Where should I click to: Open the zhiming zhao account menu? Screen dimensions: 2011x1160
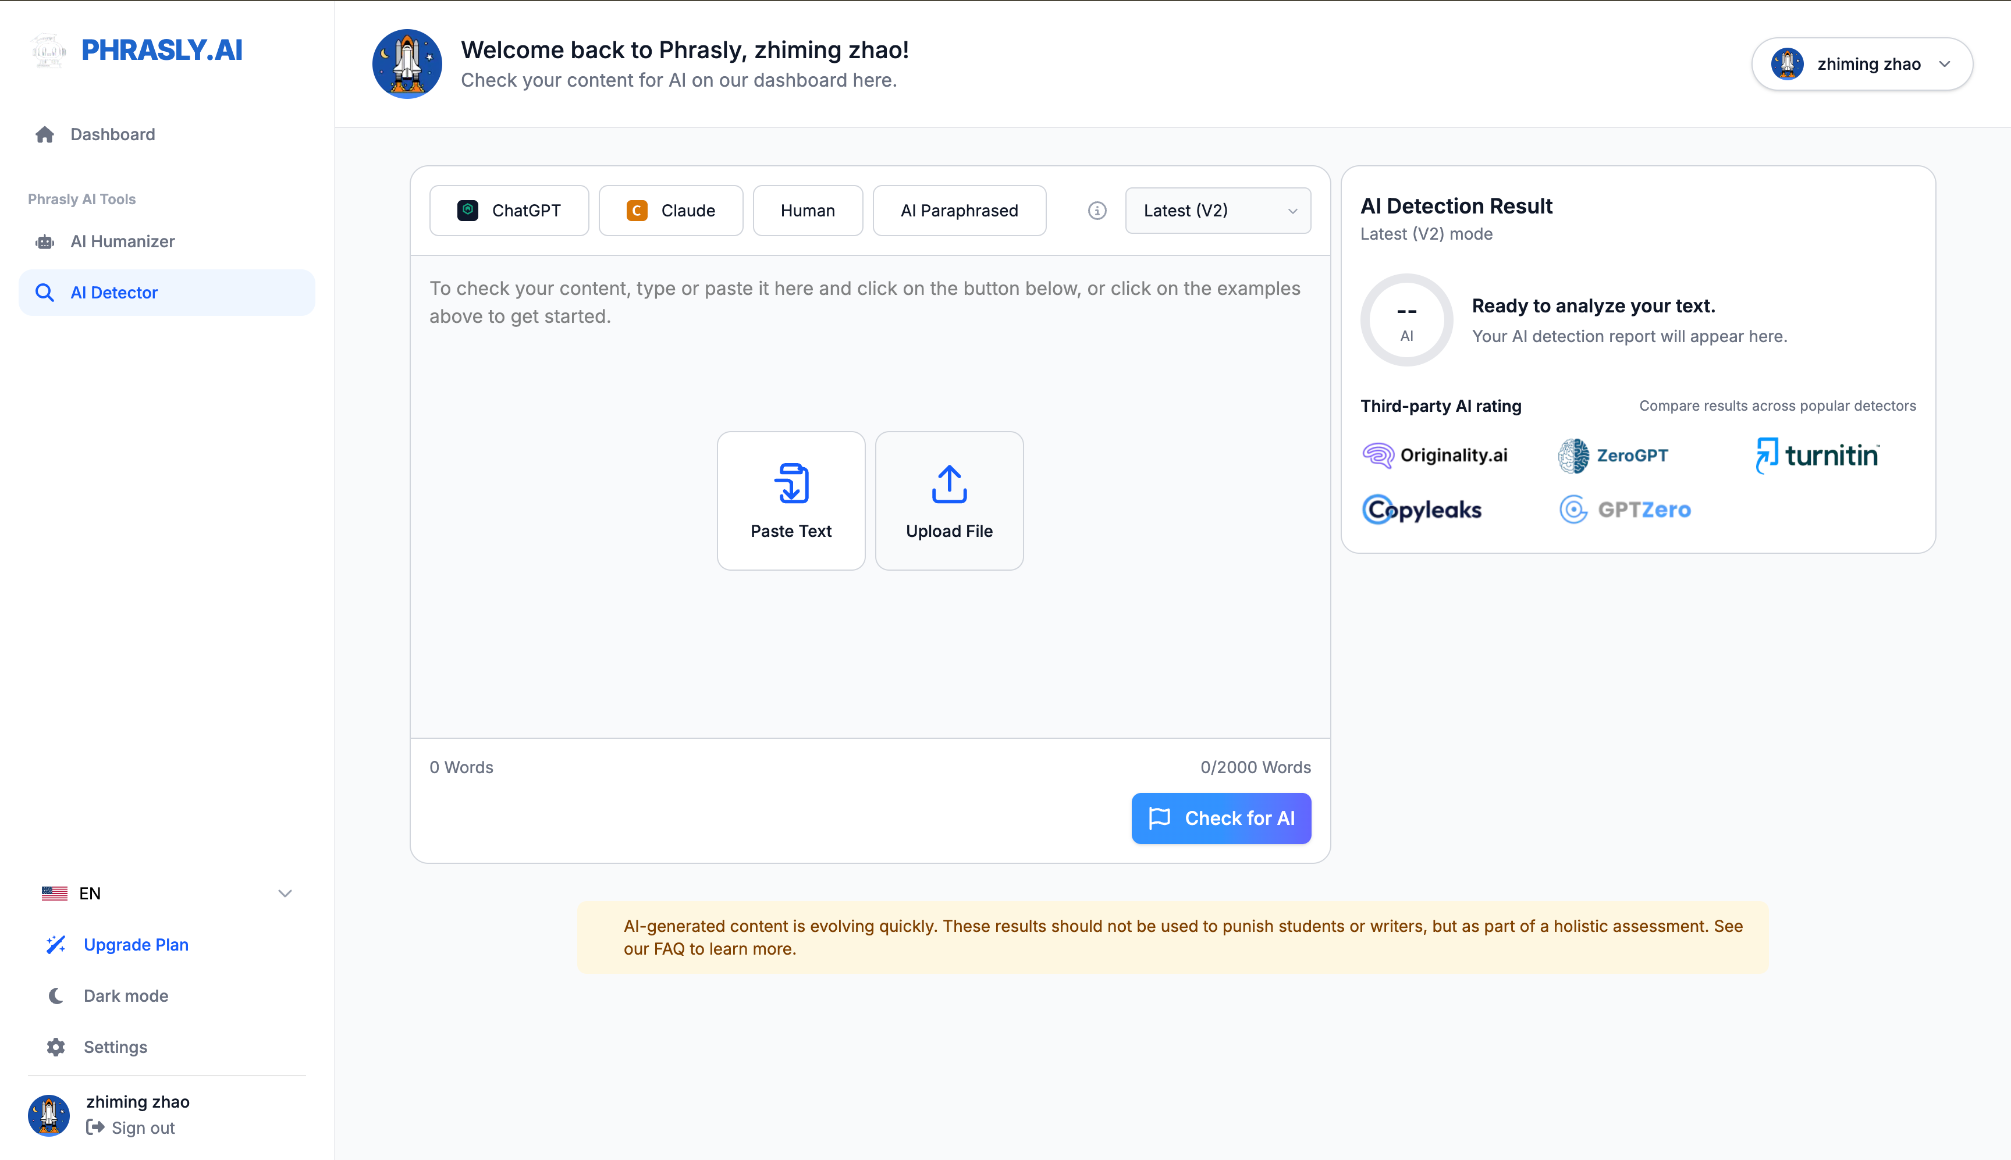pyautogui.click(x=1861, y=64)
